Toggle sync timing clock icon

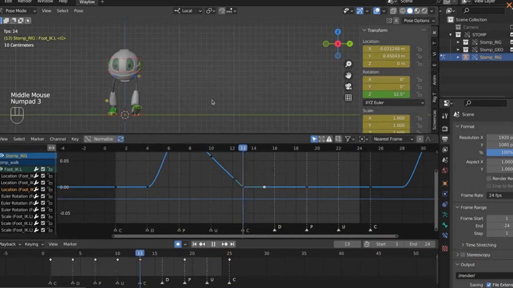pos(367,244)
